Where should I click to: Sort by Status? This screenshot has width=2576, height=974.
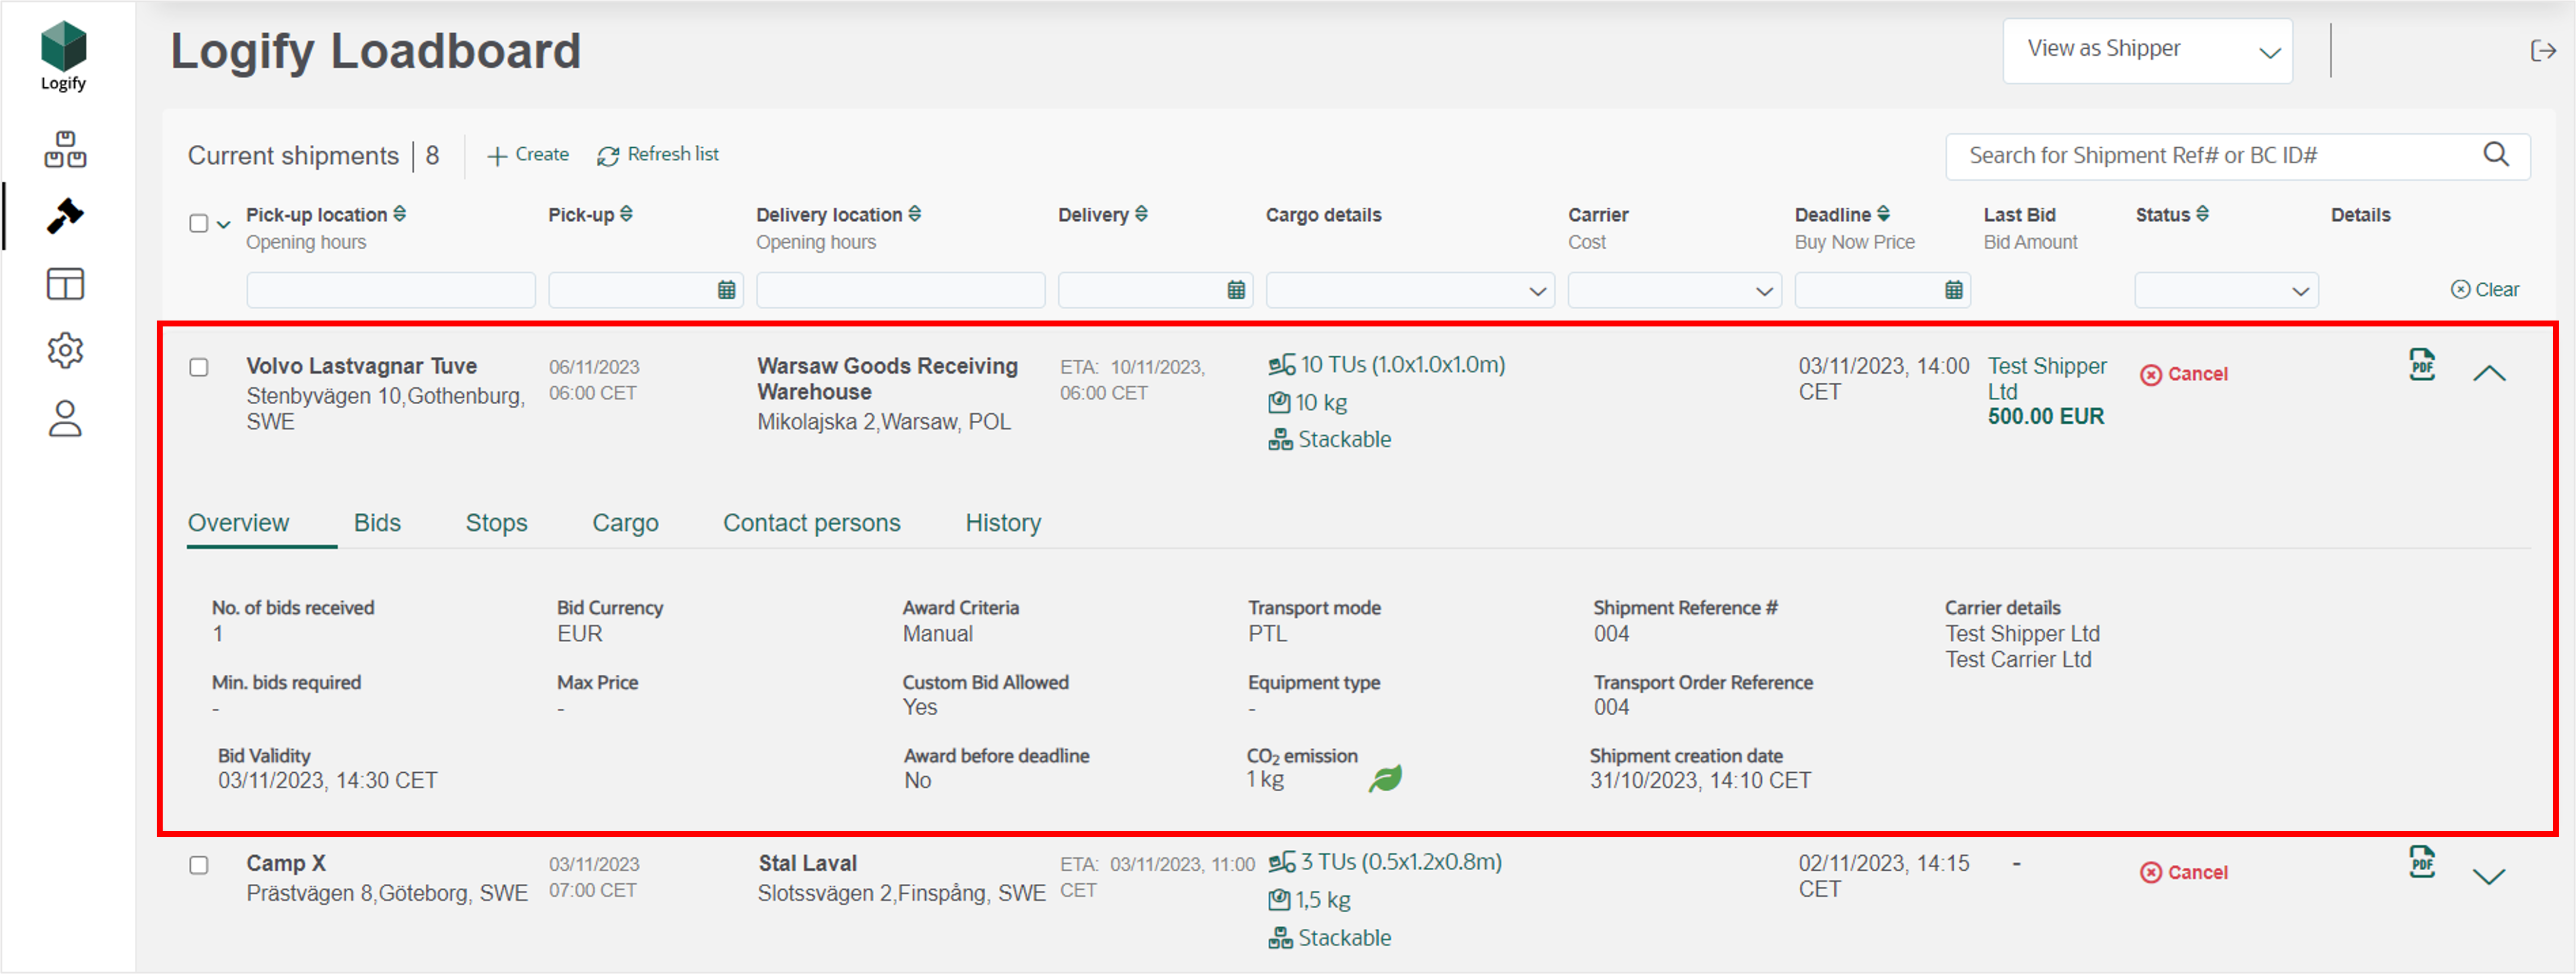(x=2202, y=214)
